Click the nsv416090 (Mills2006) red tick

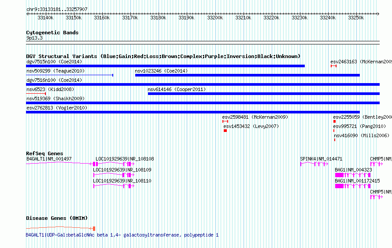[335, 140]
